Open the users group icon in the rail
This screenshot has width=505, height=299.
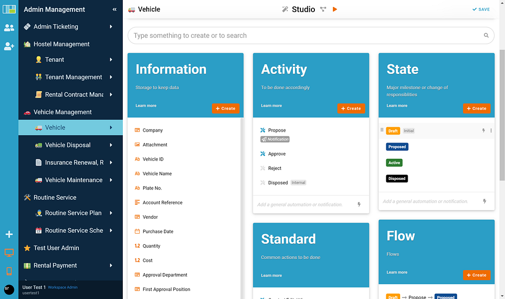[x=9, y=28]
